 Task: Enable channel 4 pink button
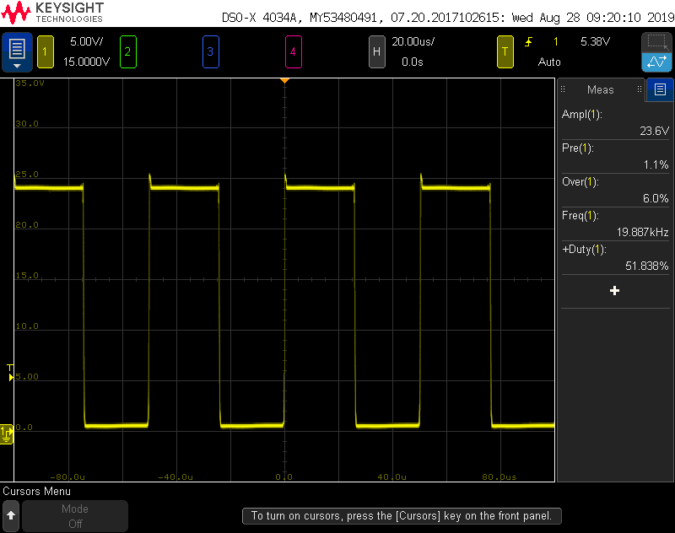point(293,52)
